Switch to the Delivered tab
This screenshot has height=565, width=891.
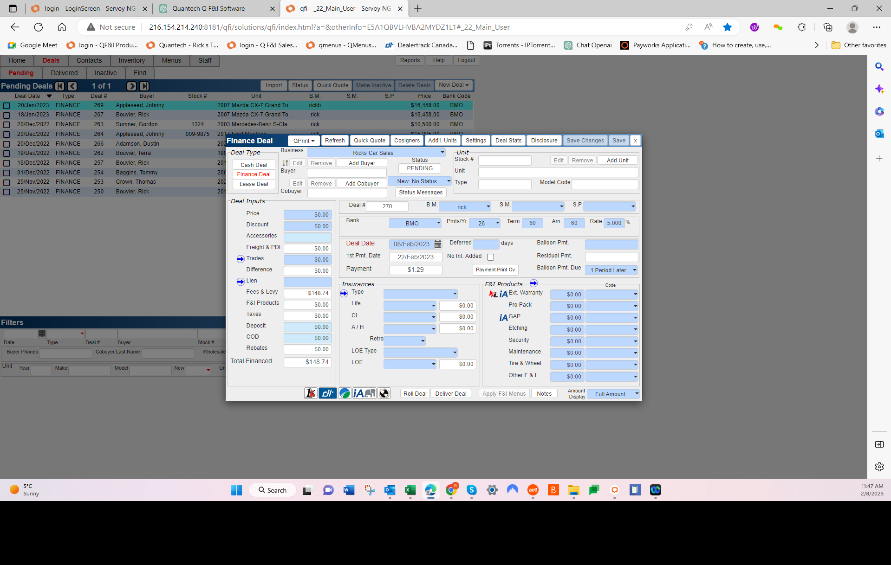[64, 73]
